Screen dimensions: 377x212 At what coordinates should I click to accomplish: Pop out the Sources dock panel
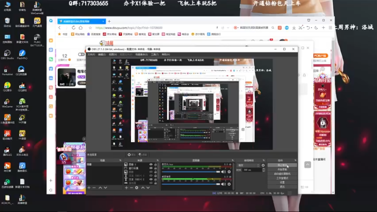tap(158, 160)
